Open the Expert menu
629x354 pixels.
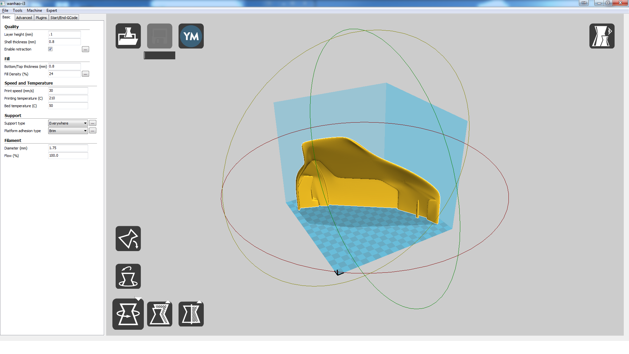51,10
